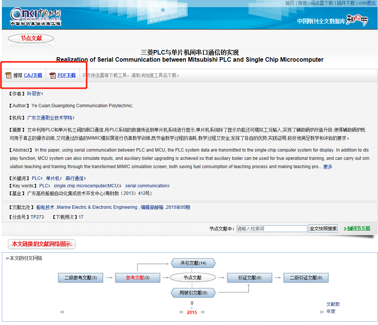The width and height of the screenshot is (378, 325).
Task: Focus the 请输入检索词 search field
Action: click(272, 228)
